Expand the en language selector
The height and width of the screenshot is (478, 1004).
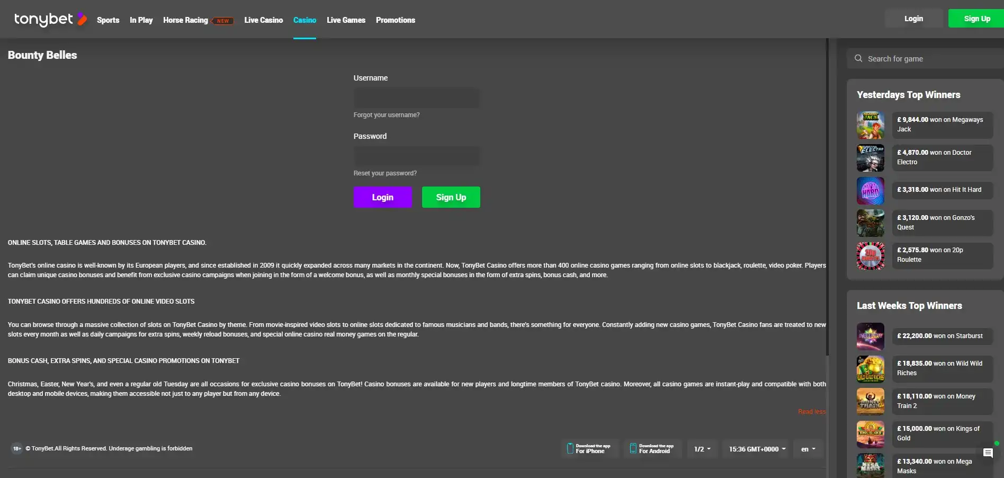point(808,449)
